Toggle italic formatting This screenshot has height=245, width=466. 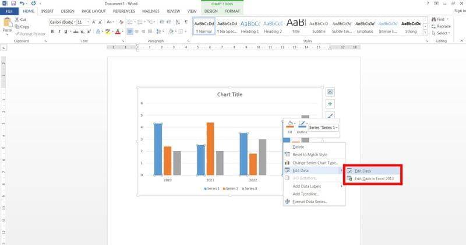pyautogui.click(x=59, y=32)
